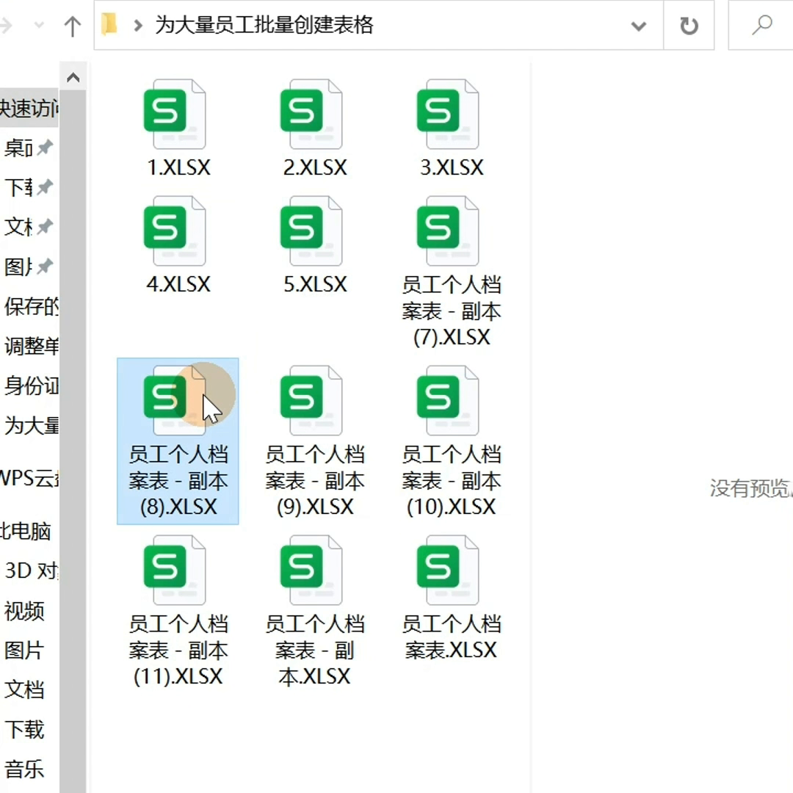The width and height of the screenshot is (793, 793).
Task: Select the 3.XLSX file icon
Action: coord(449,114)
